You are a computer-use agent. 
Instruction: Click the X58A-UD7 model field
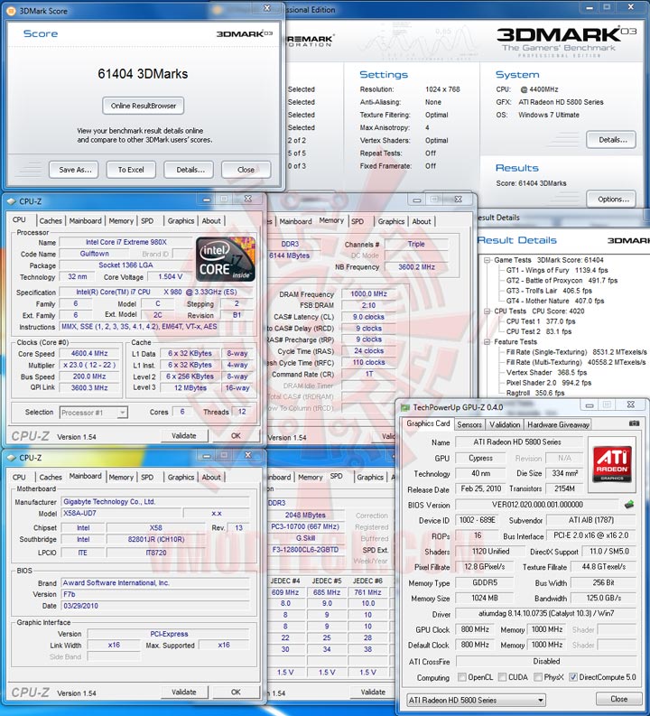(121, 513)
